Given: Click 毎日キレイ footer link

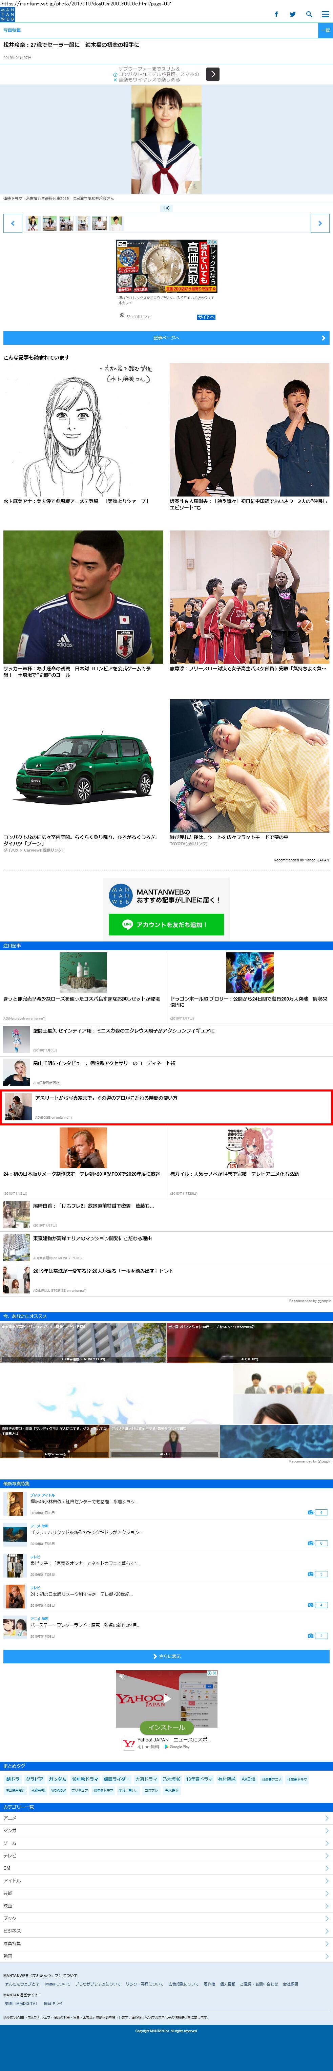Looking at the screenshot, I should pyautogui.click(x=53, y=2003).
